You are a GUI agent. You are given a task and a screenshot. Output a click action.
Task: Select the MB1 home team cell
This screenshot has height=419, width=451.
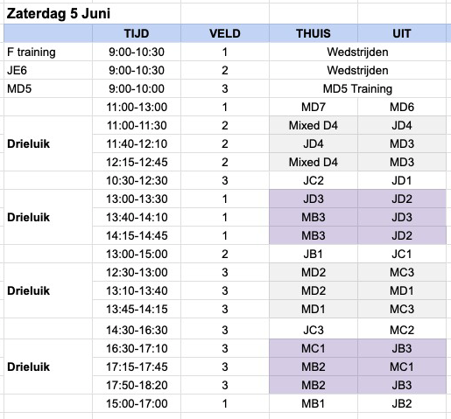click(x=314, y=403)
